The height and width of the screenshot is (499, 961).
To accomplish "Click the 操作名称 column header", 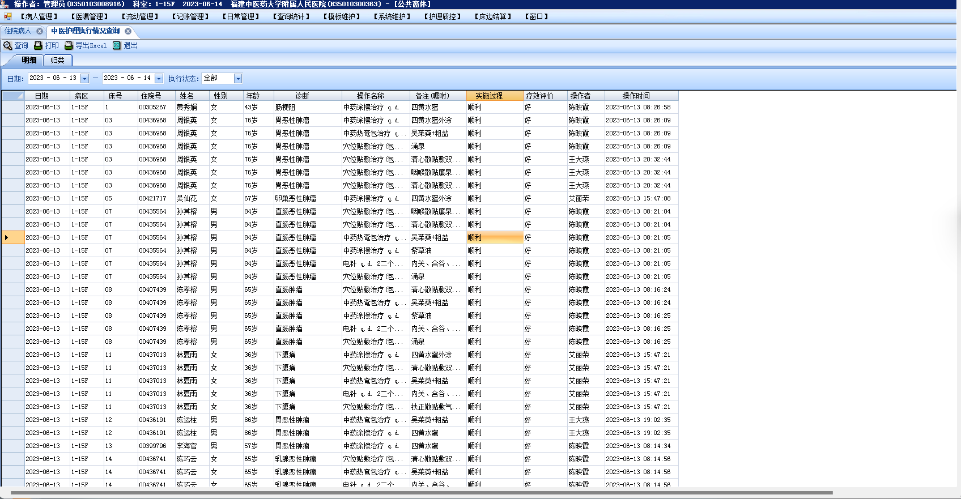I will [x=376, y=96].
